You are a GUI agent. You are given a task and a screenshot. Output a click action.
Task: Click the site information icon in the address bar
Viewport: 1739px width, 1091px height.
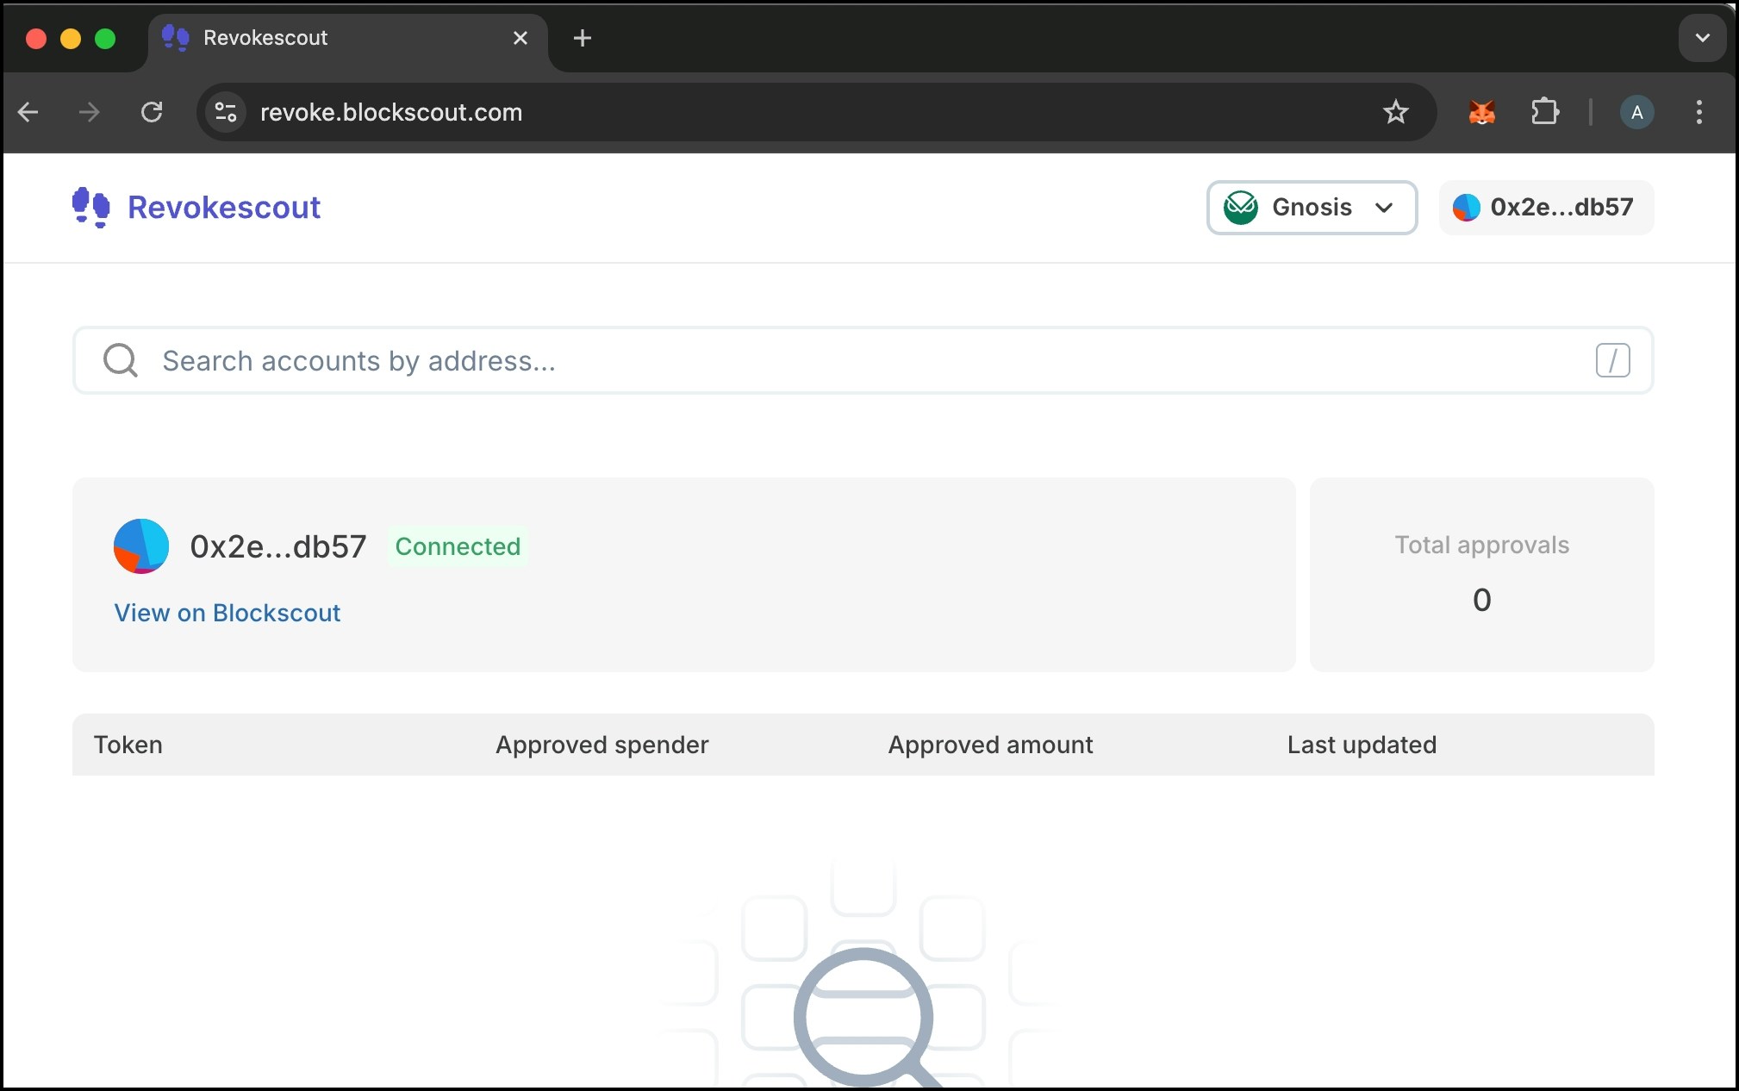click(x=226, y=112)
